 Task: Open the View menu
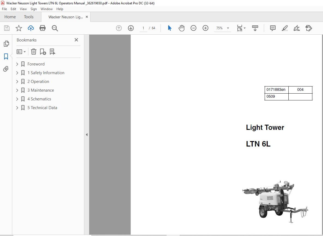coord(23,9)
